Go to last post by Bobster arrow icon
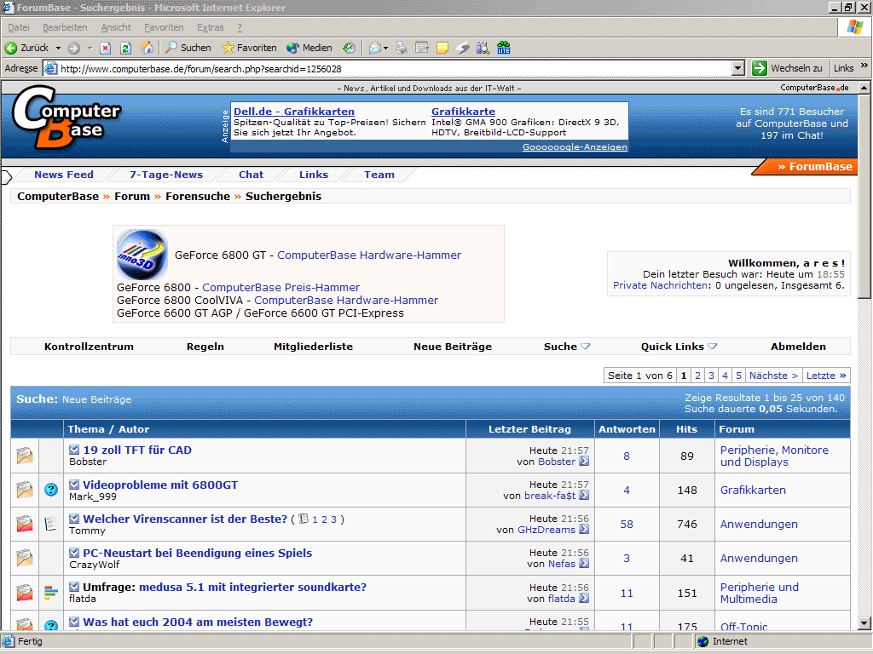 coord(583,461)
